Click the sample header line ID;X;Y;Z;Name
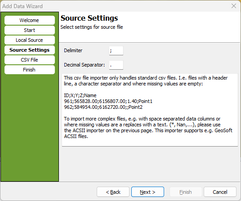 tap(80, 95)
